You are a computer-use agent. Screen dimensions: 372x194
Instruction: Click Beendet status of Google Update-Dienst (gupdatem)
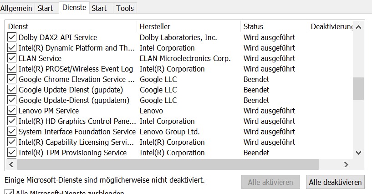[x=256, y=100]
